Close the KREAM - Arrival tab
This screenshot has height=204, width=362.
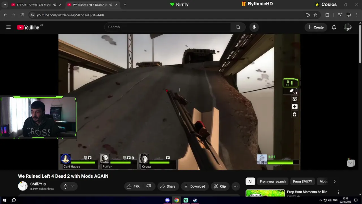[x=60, y=5]
